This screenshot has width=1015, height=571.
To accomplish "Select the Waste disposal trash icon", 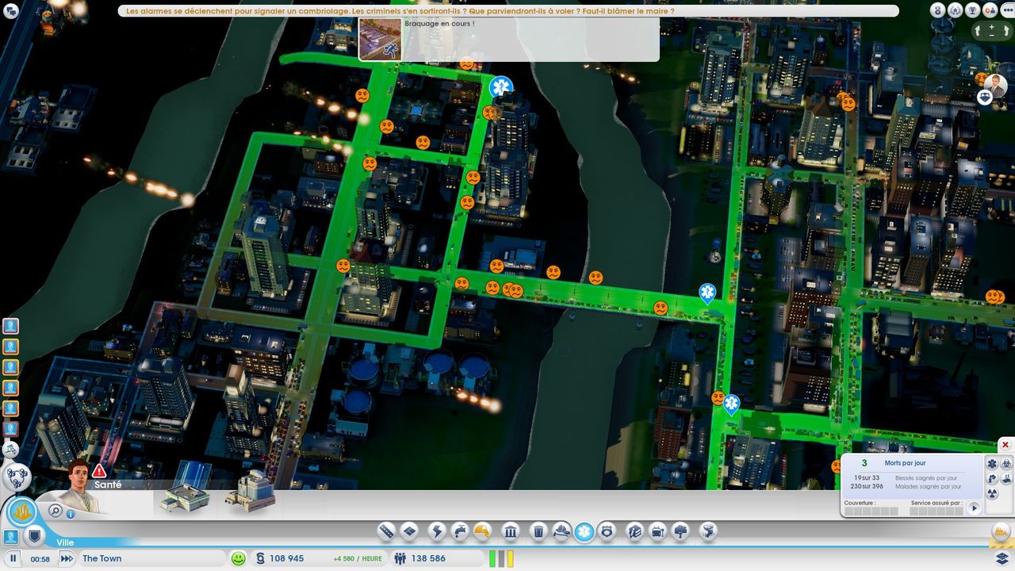I will coord(538,531).
